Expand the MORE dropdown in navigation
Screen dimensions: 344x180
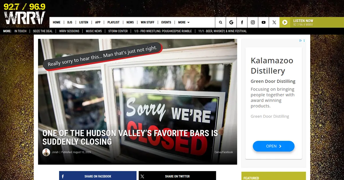click(184, 22)
